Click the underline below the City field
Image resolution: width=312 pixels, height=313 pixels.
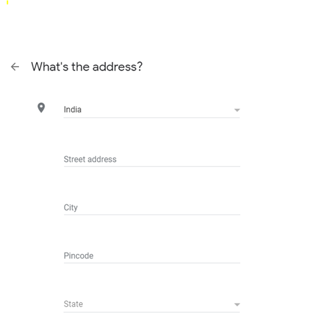coord(152,215)
